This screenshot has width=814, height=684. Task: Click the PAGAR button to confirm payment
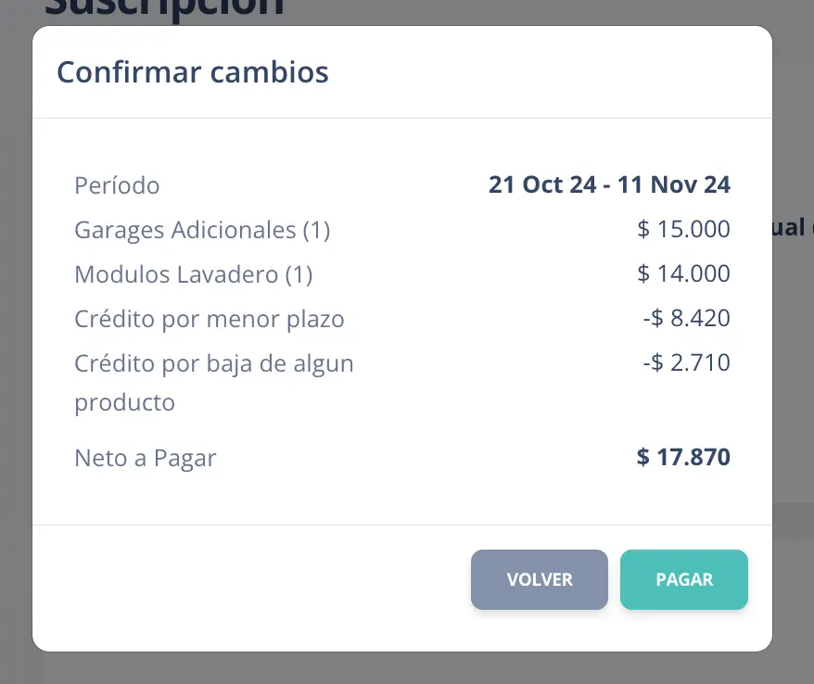pos(683,579)
